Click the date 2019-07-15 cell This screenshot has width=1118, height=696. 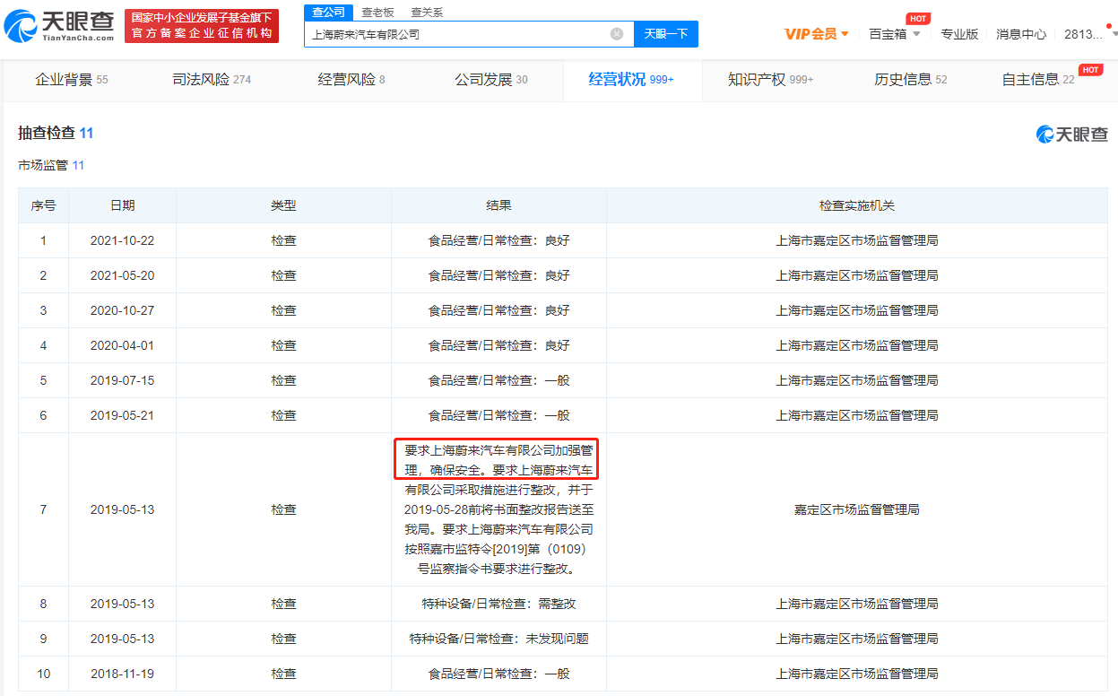coord(122,380)
